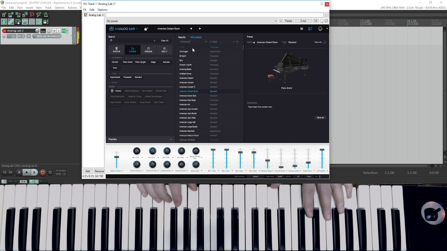
Task: Mute the Analog Lab 3 track
Action: tap(54, 31)
